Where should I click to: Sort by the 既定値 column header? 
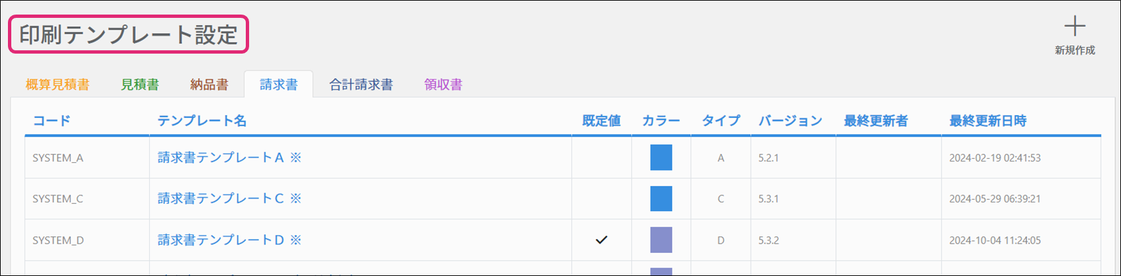point(601,121)
